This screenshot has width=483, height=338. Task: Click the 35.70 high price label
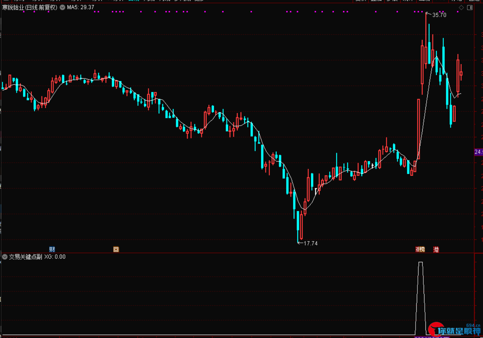[x=439, y=15]
